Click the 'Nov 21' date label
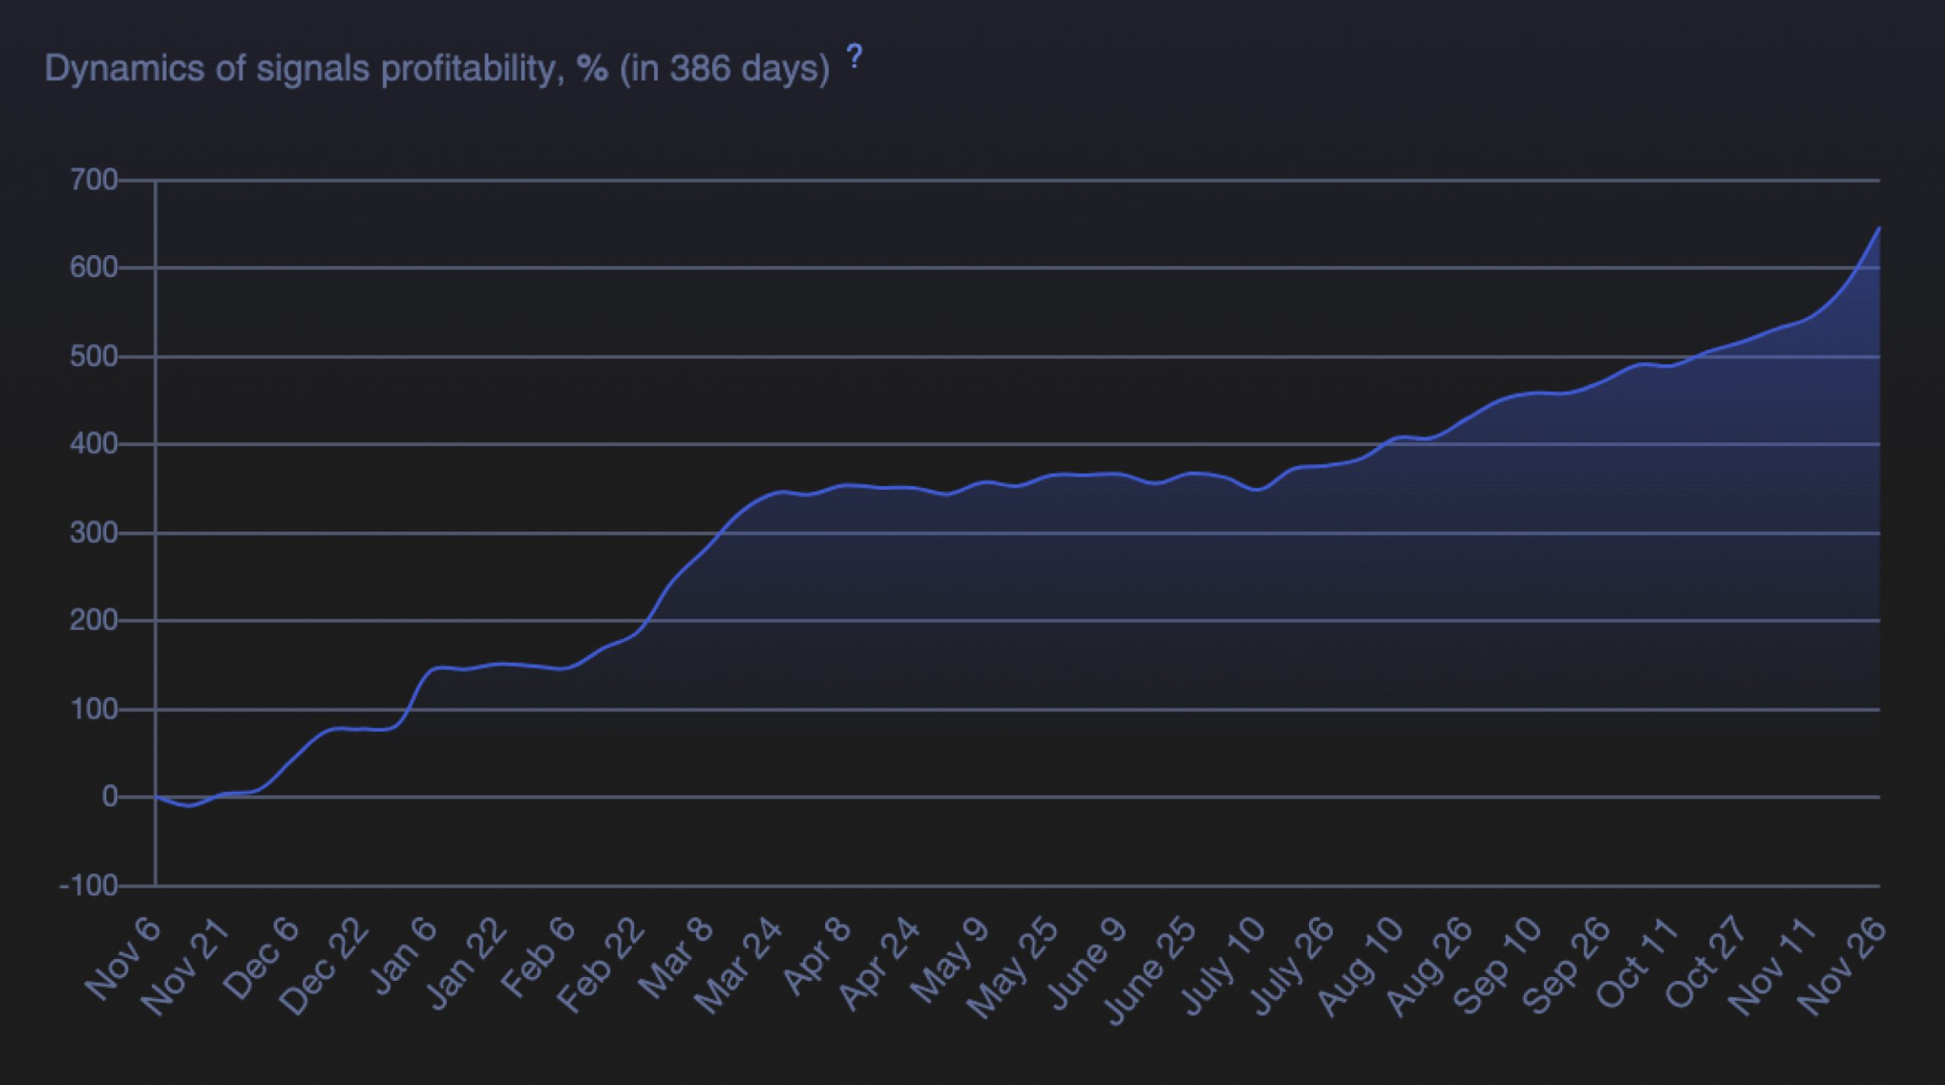Screen dimensions: 1945x1085 184,967
